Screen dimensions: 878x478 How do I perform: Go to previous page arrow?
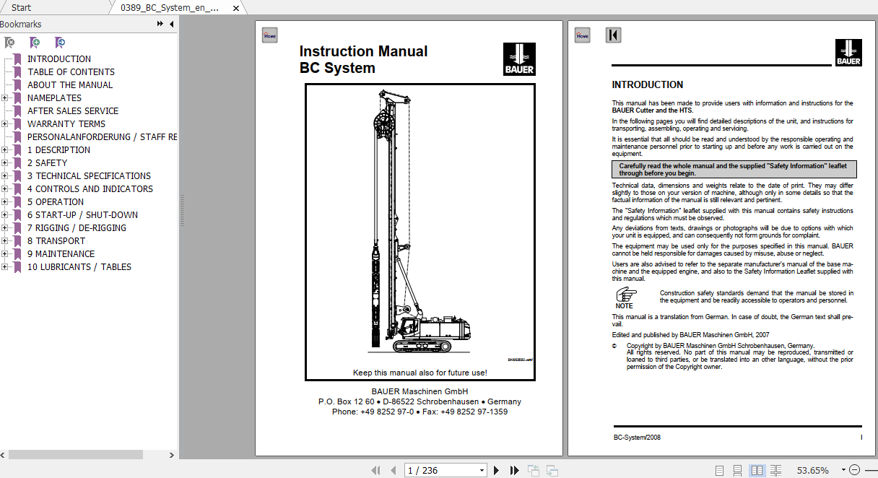393,470
